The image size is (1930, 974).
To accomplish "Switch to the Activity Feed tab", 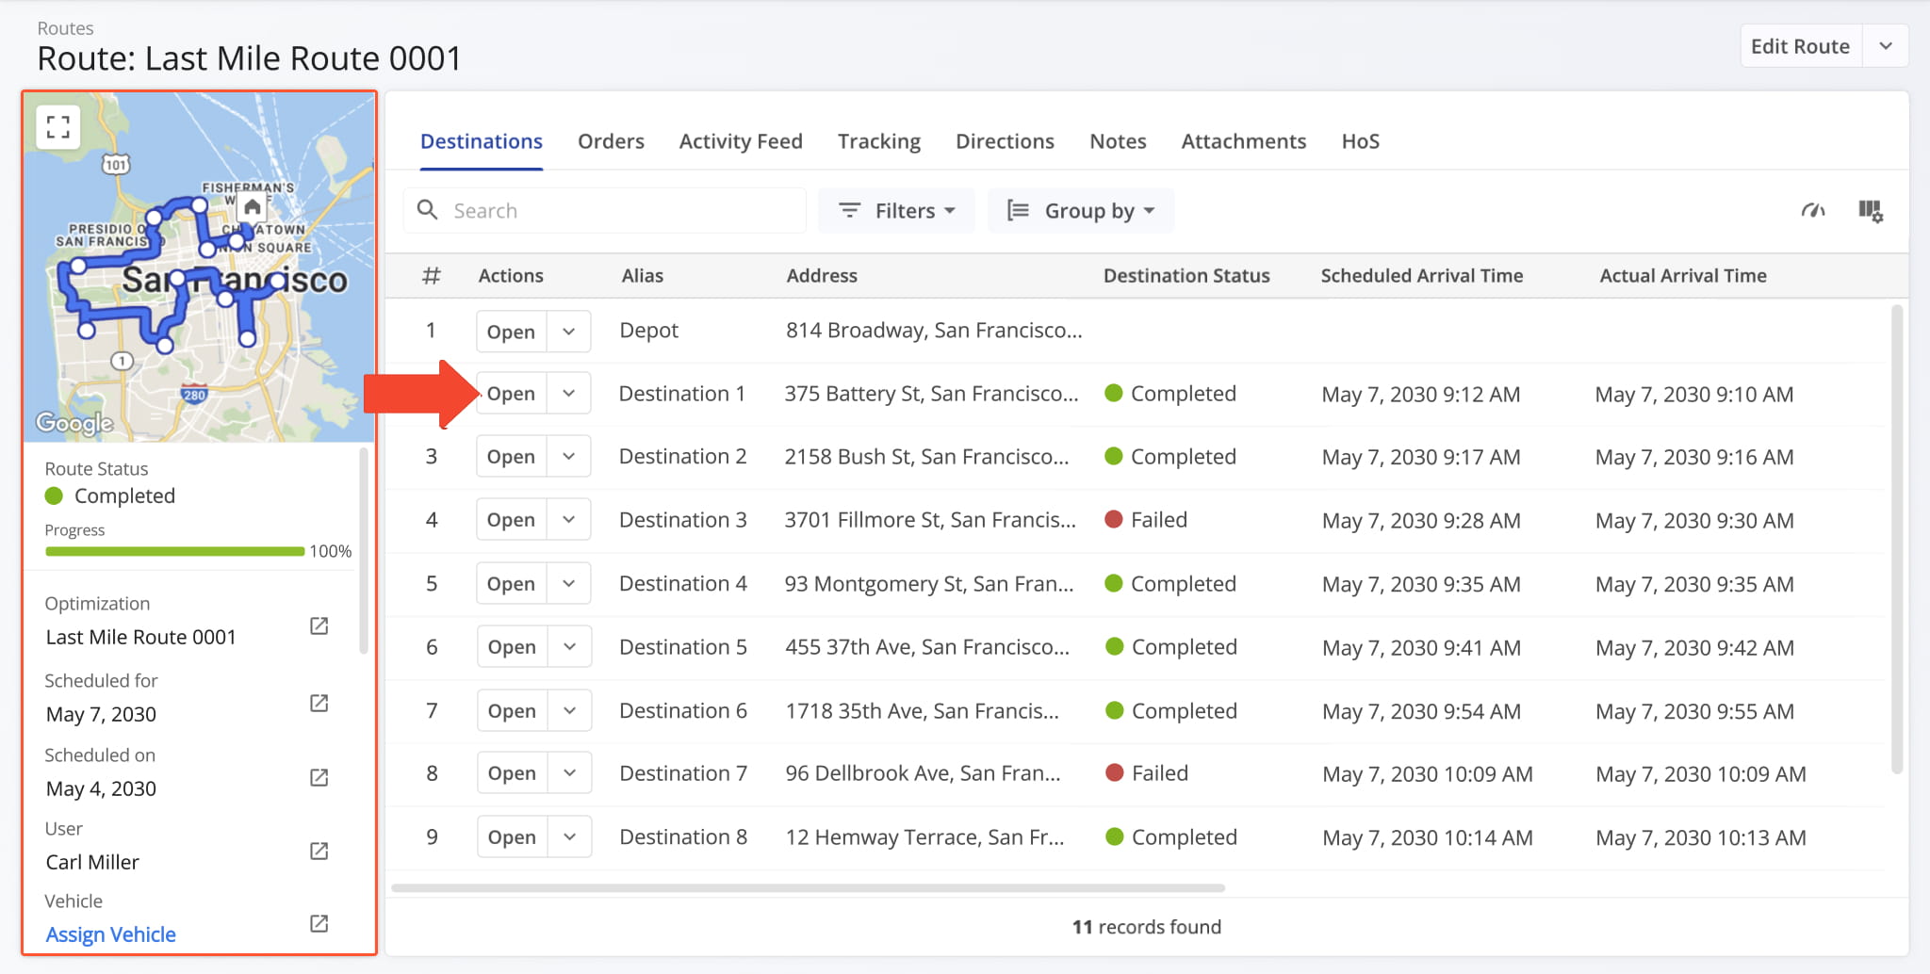I will pyautogui.click(x=741, y=141).
